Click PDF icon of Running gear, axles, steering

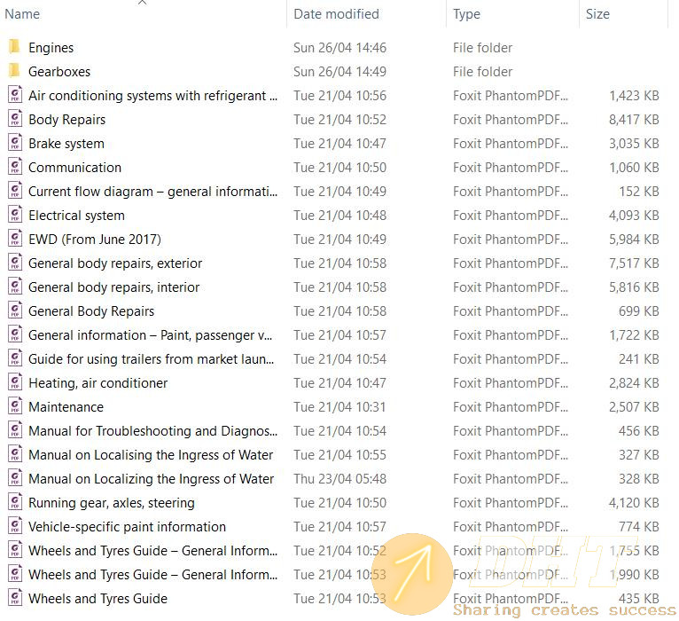click(14, 502)
